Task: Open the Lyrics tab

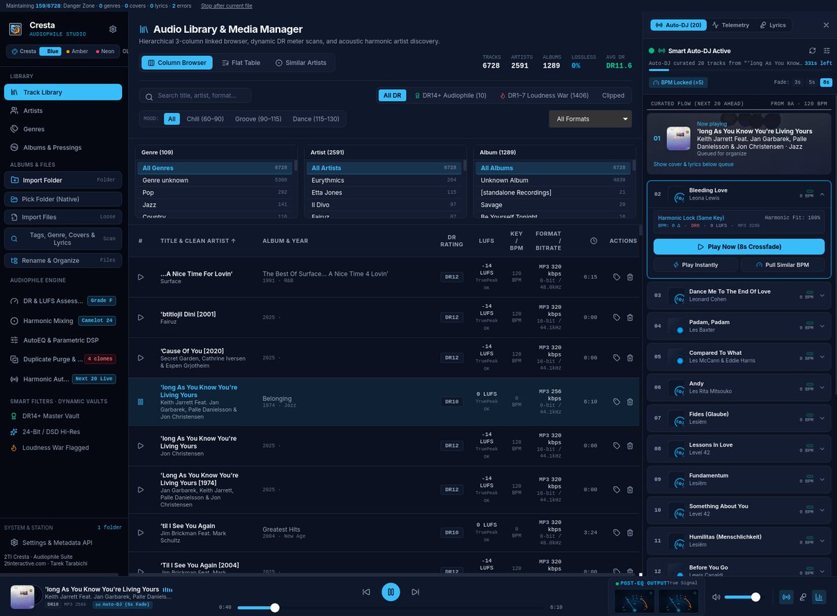Action: [x=773, y=25]
